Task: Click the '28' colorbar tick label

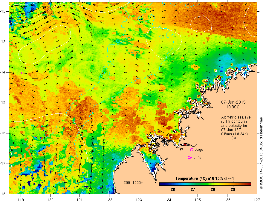Action: click(213, 190)
